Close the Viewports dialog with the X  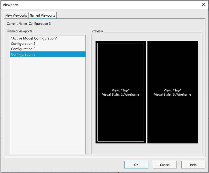[x=203, y=5]
